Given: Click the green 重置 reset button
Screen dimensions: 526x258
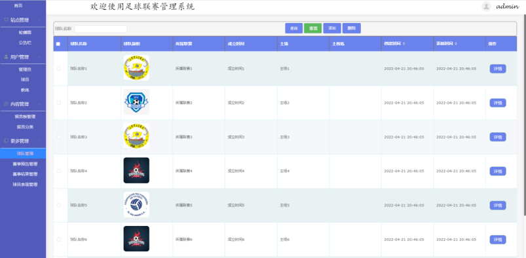Looking at the screenshot, I should (313, 28).
